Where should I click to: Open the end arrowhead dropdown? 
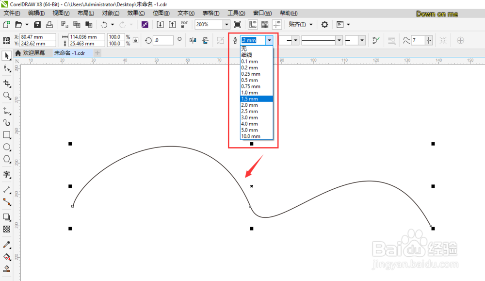pos(362,40)
